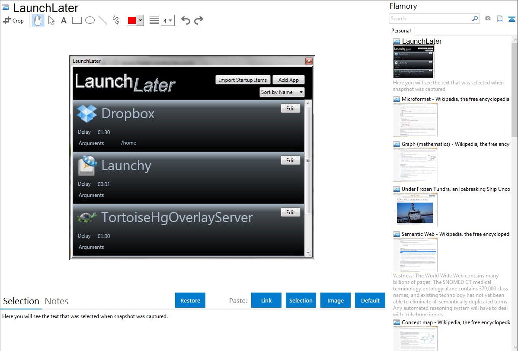
Task: Click the LaunchLater title in the sidebar list
Action: pos(422,42)
